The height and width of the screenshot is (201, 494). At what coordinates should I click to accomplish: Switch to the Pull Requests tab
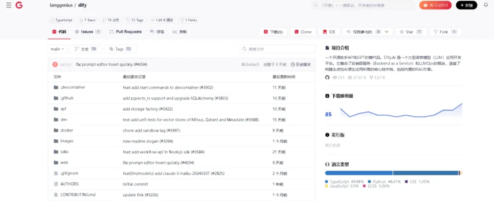(x=126, y=32)
